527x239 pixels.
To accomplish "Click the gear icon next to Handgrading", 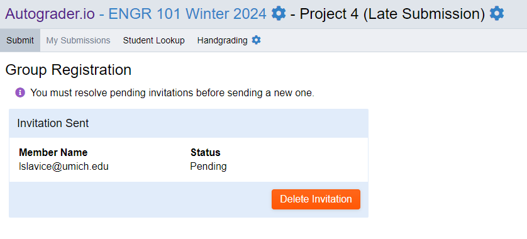I will click(x=256, y=40).
